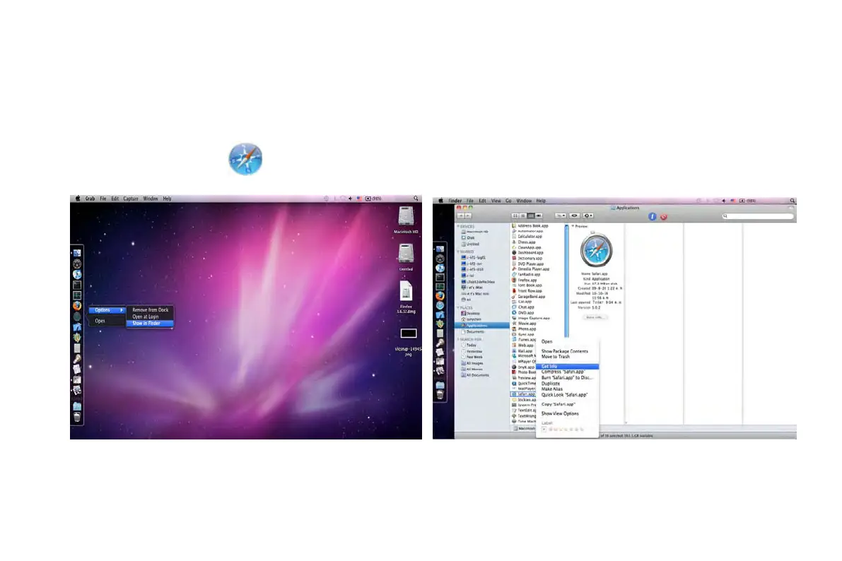Switch Finder to icon view
This screenshot has height=561, width=842.
click(x=515, y=215)
